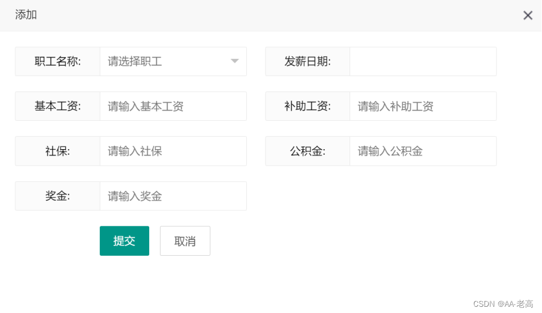Cancel the form with the 取消 button
Viewport: 542px width, 313px height.
185,241
